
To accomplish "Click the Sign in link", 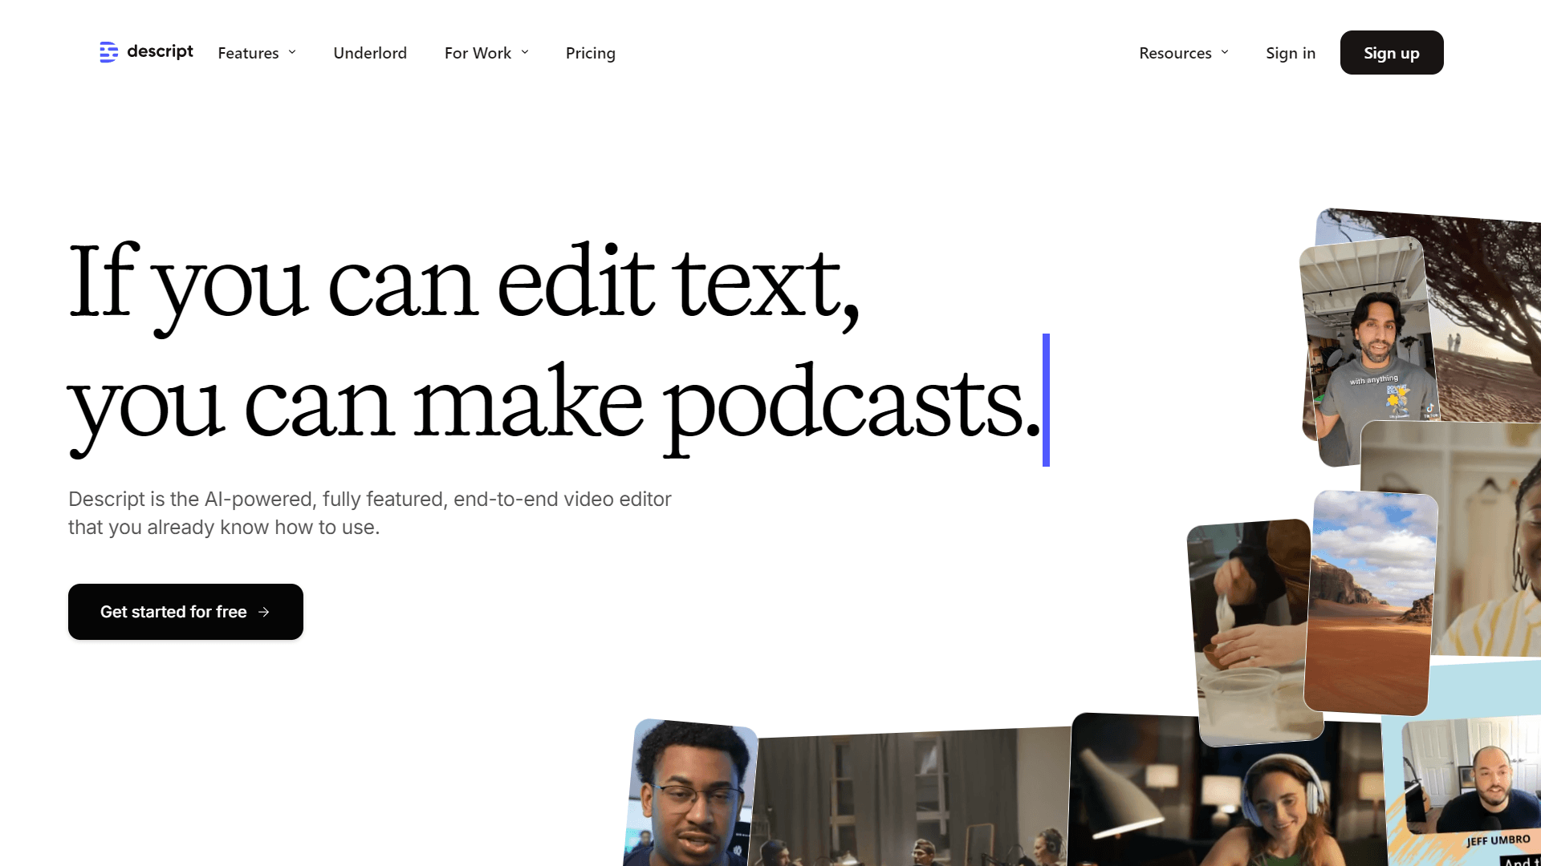I will (x=1291, y=53).
